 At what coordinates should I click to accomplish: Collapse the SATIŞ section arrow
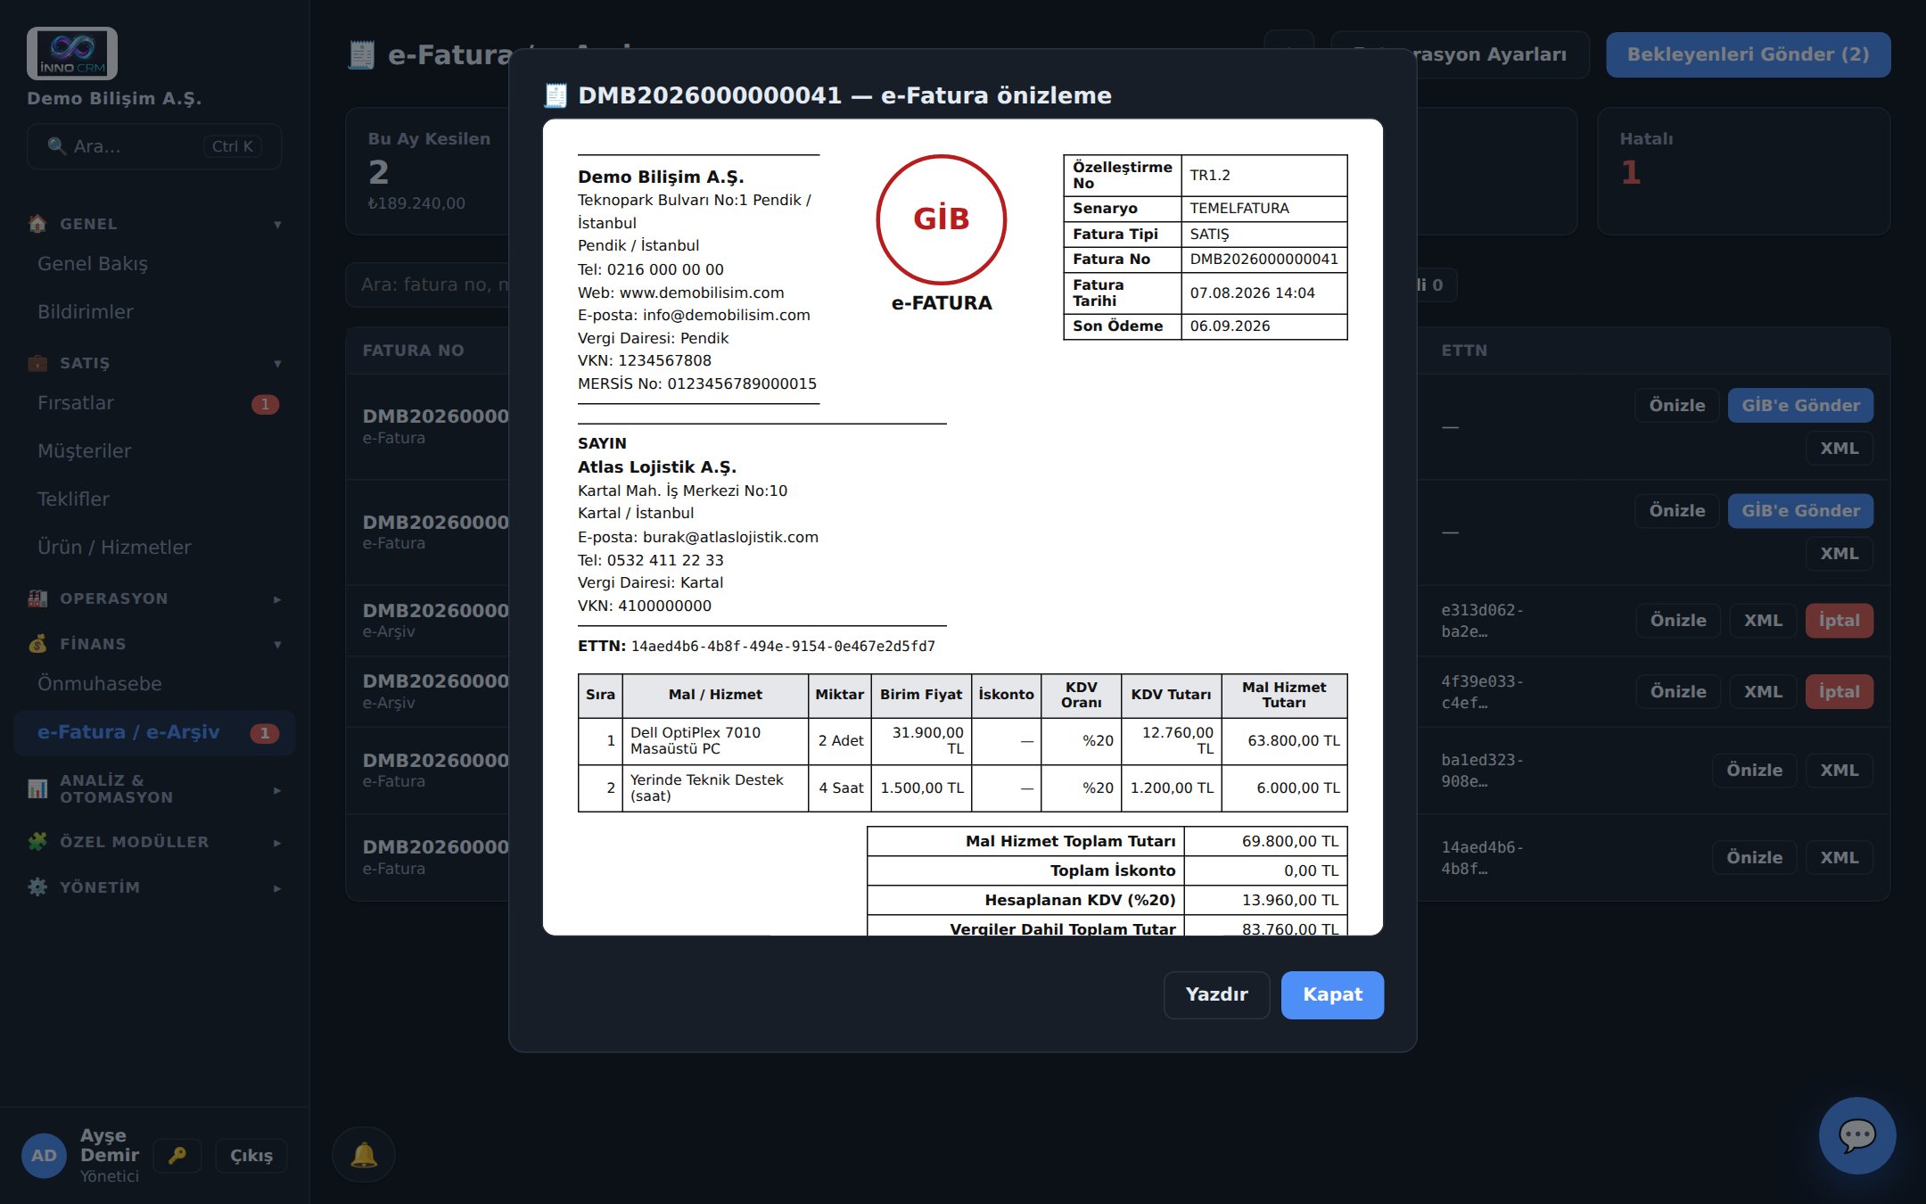coord(277,364)
